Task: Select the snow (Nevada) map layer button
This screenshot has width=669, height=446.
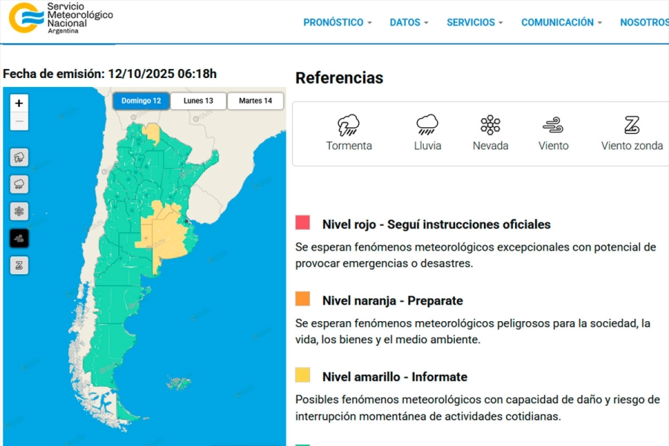Action: 19,211
